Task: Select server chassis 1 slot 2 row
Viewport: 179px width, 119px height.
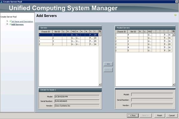Action: coord(69,38)
